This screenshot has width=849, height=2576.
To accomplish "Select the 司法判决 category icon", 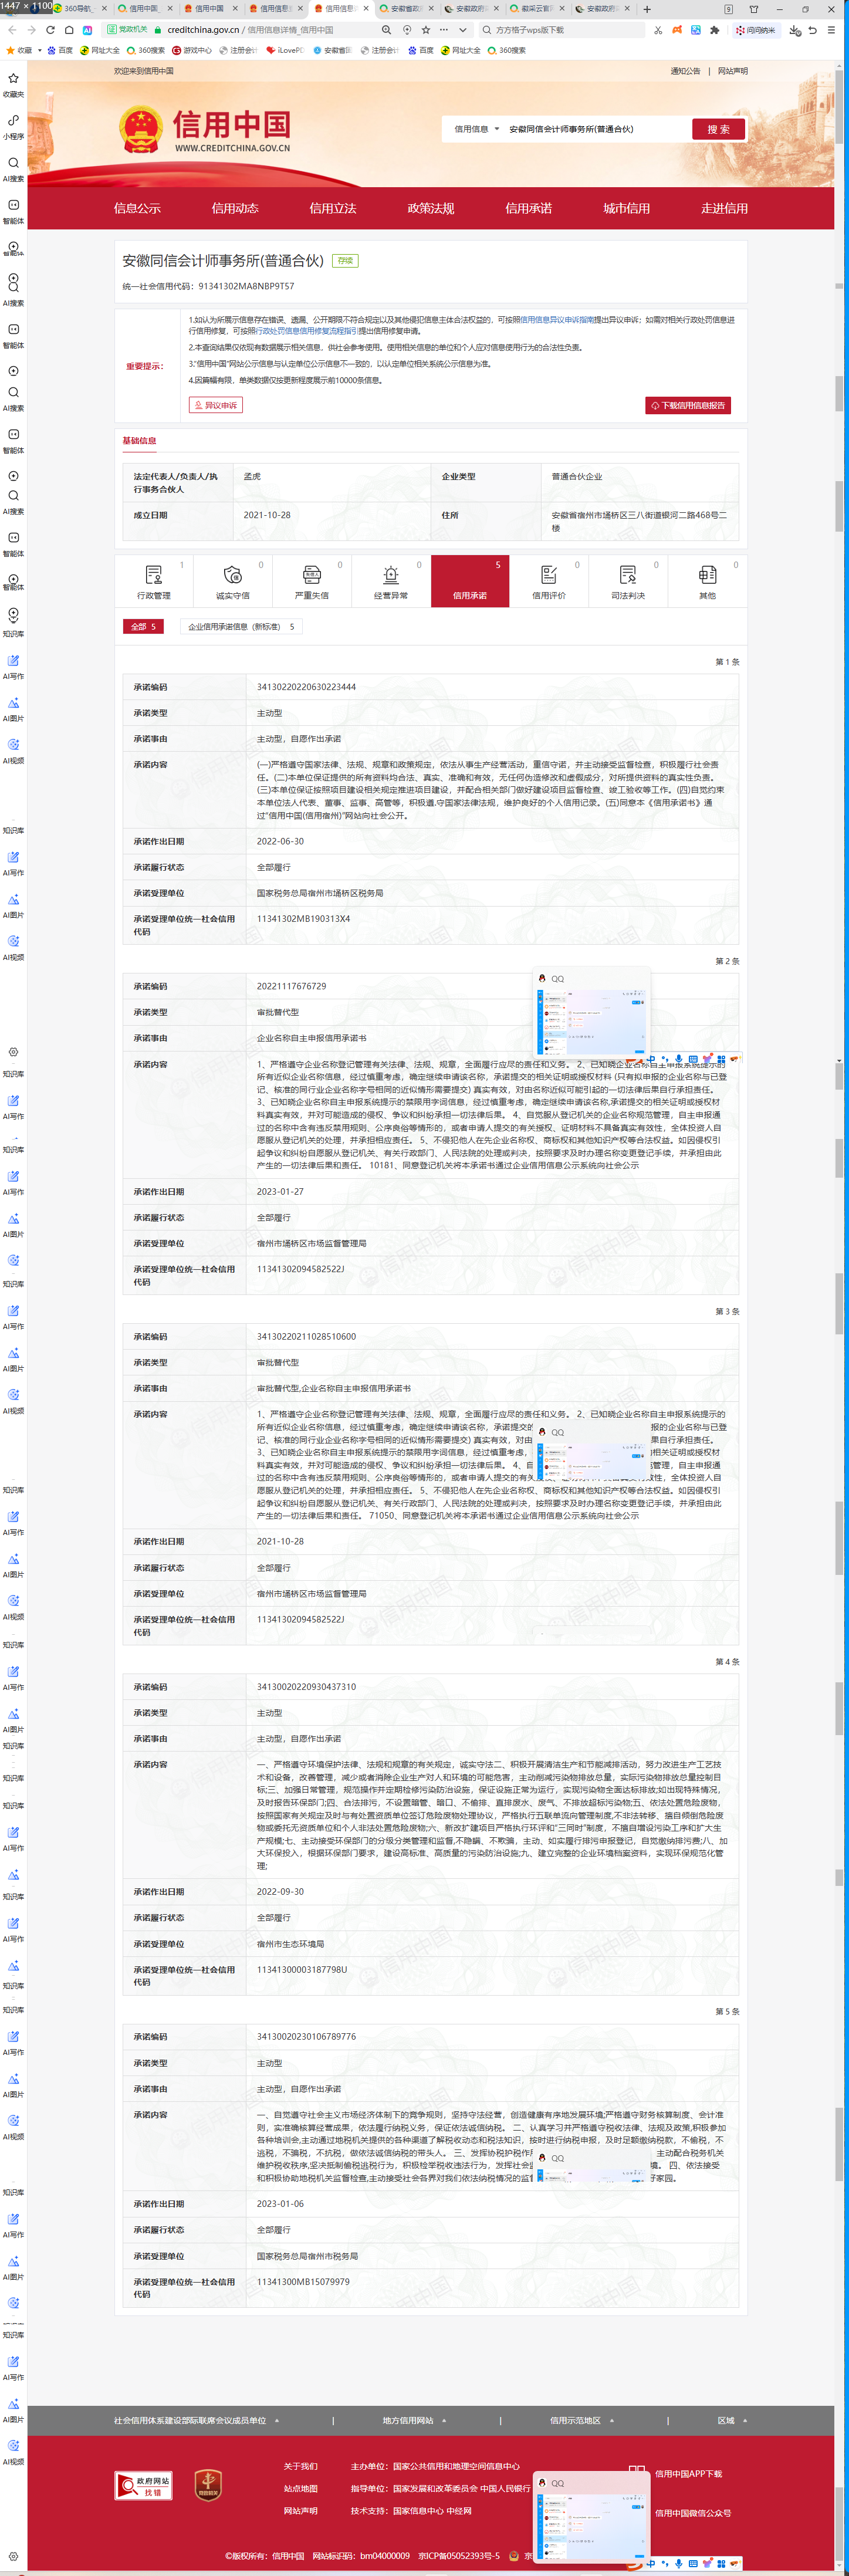I will (627, 581).
